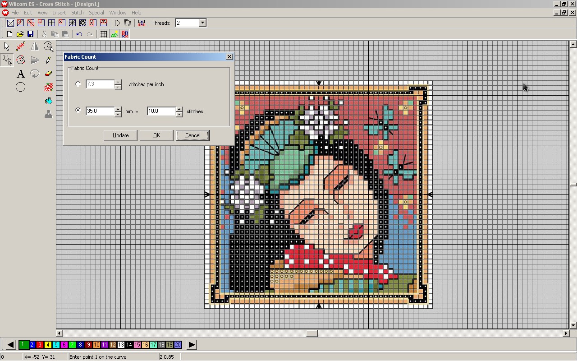Viewport: 577px width, 361px height.
Task: Click the blue floppy disk save icon
Action: click(x=31, y=34)
